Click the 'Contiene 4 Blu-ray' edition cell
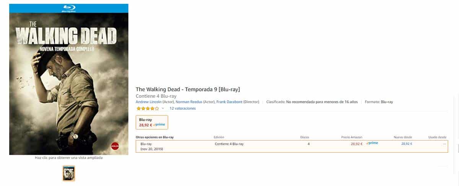Viewport: 459px width, 186px height. 229,144
